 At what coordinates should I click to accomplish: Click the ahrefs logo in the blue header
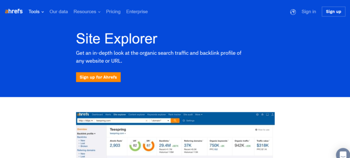[x=14, y=11]
